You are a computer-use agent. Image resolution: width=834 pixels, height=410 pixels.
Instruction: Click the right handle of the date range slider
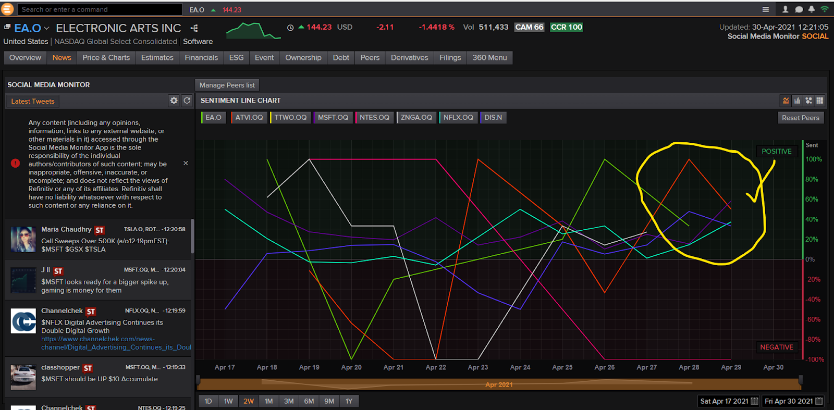click(801, 381)
